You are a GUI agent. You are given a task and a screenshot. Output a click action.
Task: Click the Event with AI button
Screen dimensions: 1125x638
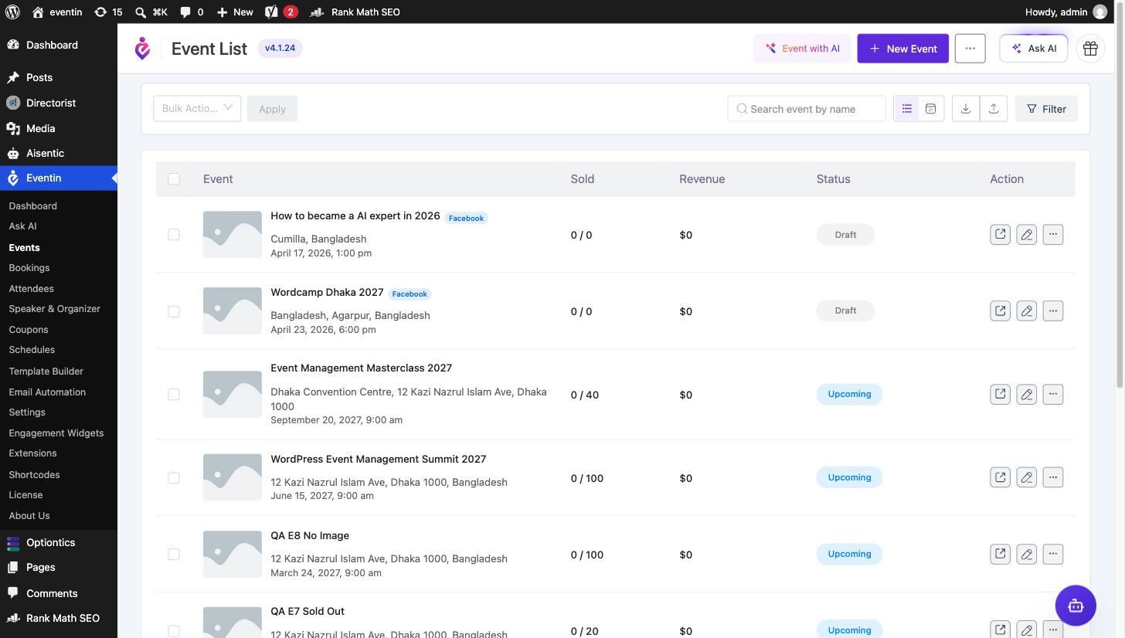point(802,49)
